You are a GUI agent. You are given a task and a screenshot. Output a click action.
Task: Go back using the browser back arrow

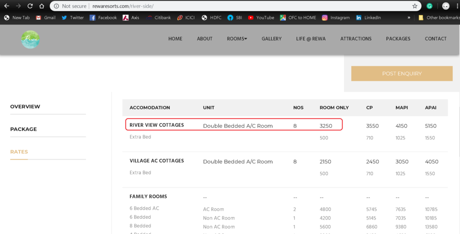tap(6, 6)
